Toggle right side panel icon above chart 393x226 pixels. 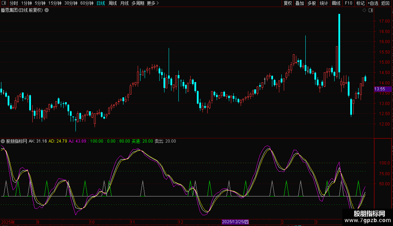(370, 10)
